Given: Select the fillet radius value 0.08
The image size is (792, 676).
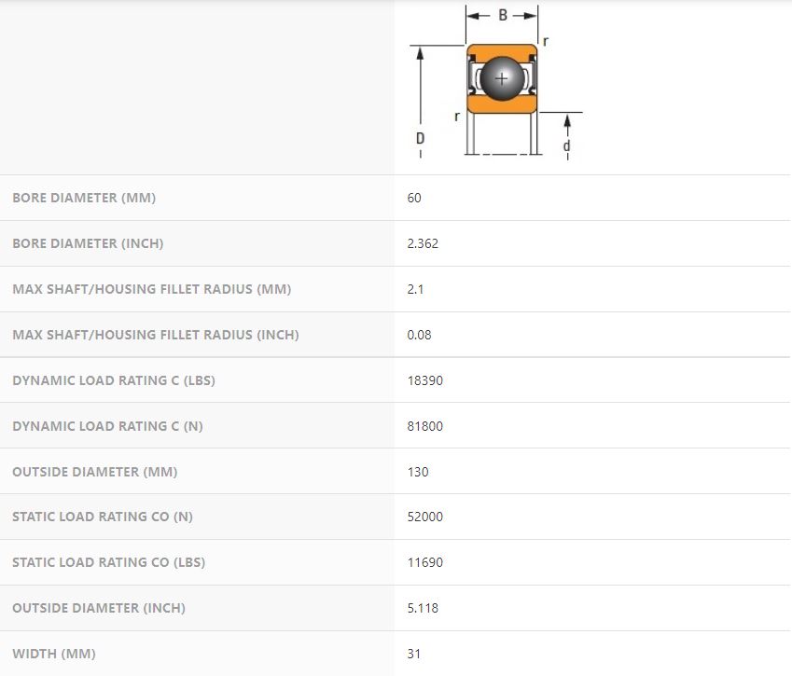Looking at the screenshot, I should pyautogui.click(x=419, y=335).
